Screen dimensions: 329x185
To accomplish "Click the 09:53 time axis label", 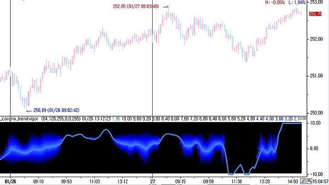I will (x=67, y=181).
